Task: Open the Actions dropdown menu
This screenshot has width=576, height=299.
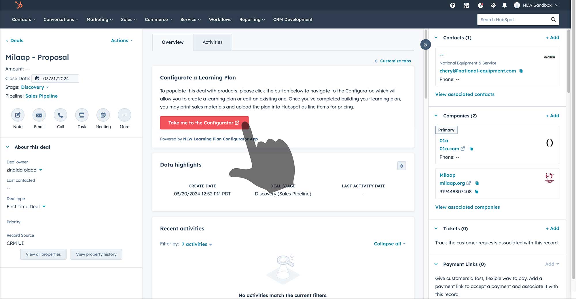Action: (122, 41)
